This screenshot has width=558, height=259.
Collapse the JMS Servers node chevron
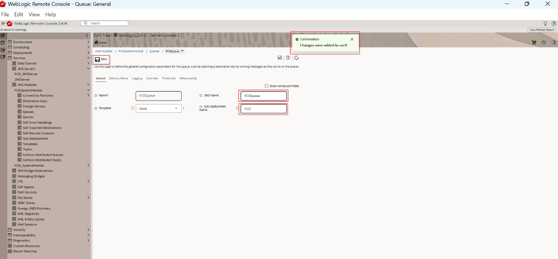[88, 69]
